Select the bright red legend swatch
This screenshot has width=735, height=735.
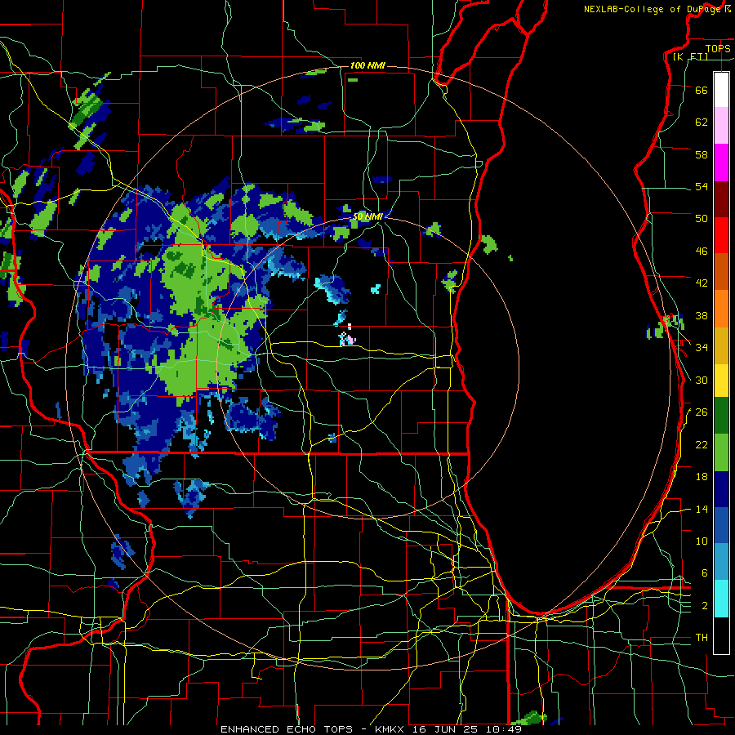click(x=721, y=235)
